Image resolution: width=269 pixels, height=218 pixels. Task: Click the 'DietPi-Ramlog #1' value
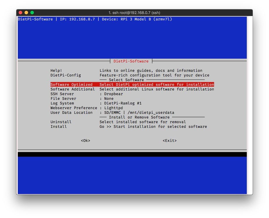[x=123, y=103]
